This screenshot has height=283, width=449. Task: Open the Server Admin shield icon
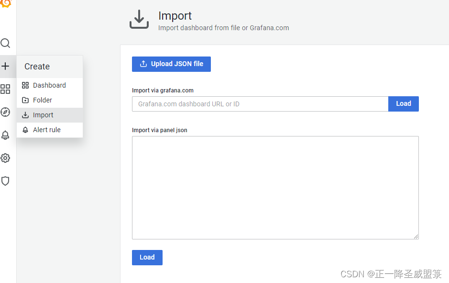click(x=5, y=181)
